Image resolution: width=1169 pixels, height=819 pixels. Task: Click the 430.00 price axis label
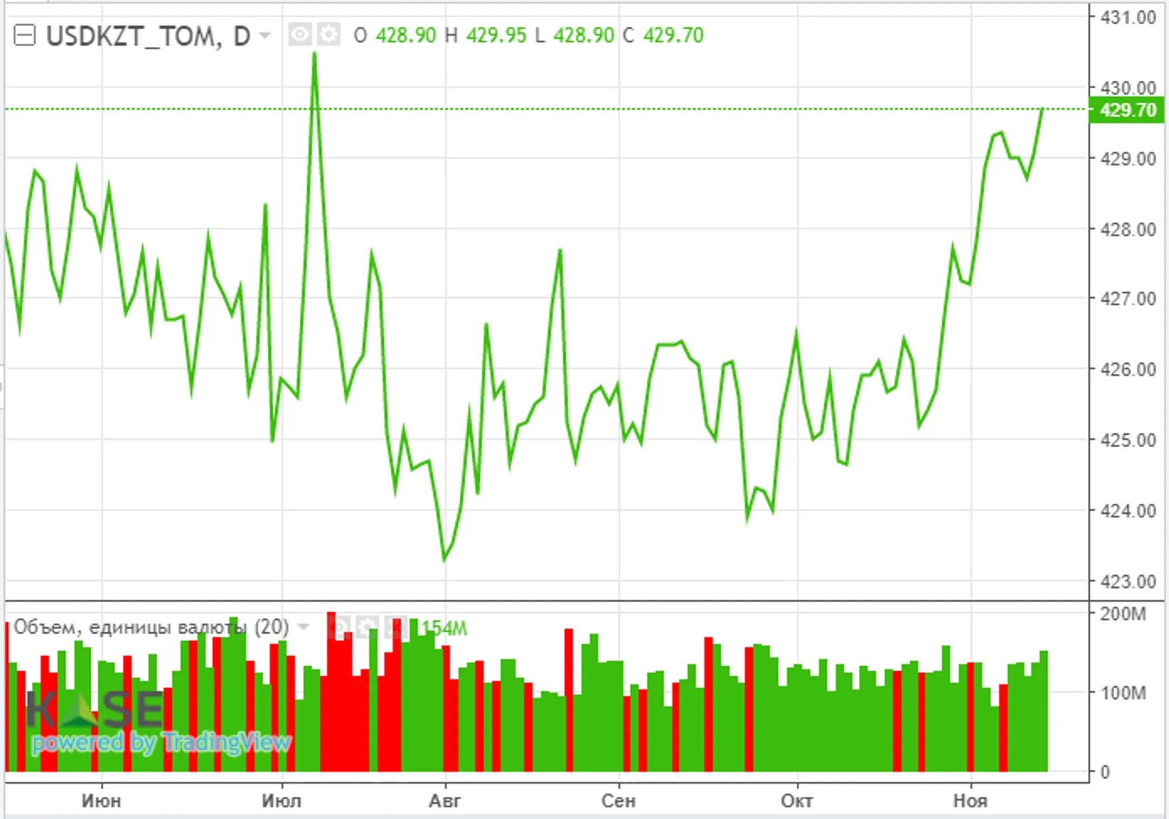[1128, 88]
